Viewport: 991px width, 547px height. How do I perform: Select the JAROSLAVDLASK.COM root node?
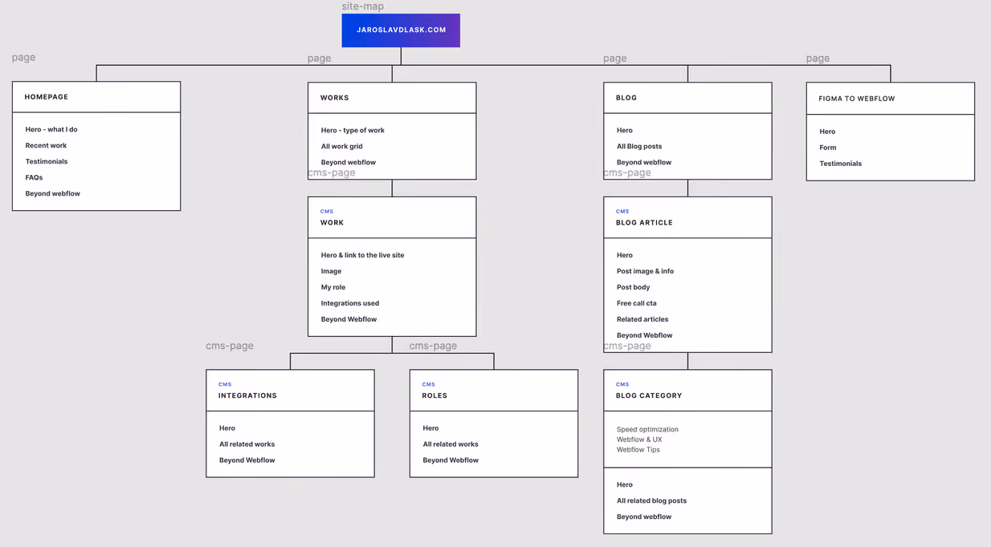pyautogui.click(x=401, y=30)
